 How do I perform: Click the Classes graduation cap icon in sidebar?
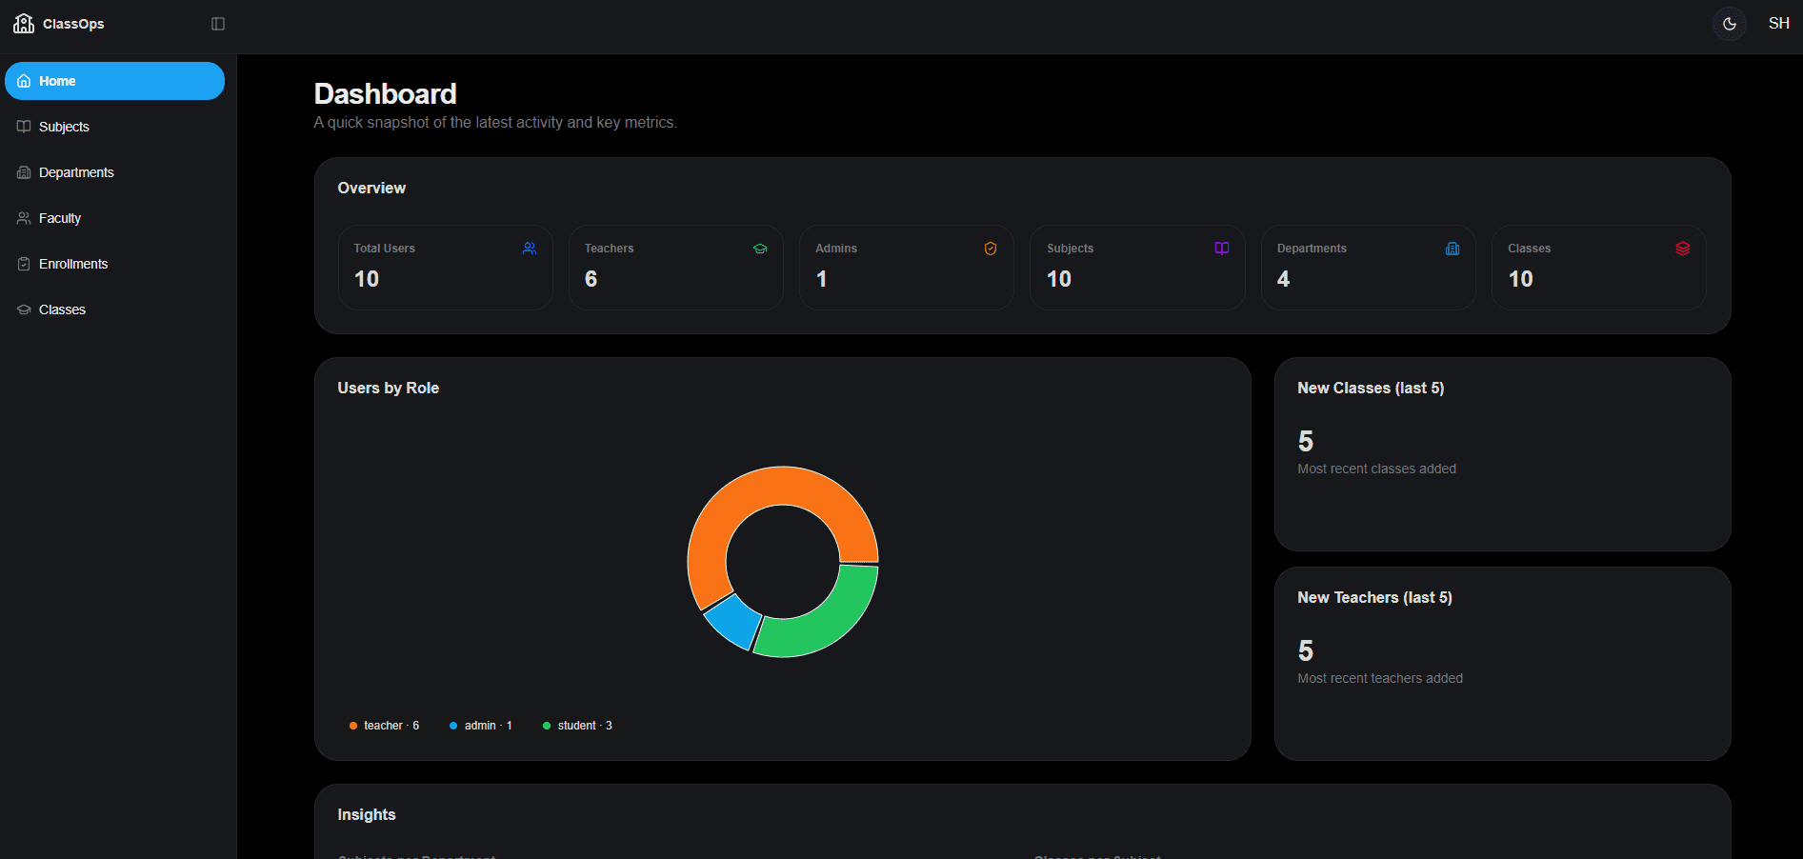click(24, 310)
